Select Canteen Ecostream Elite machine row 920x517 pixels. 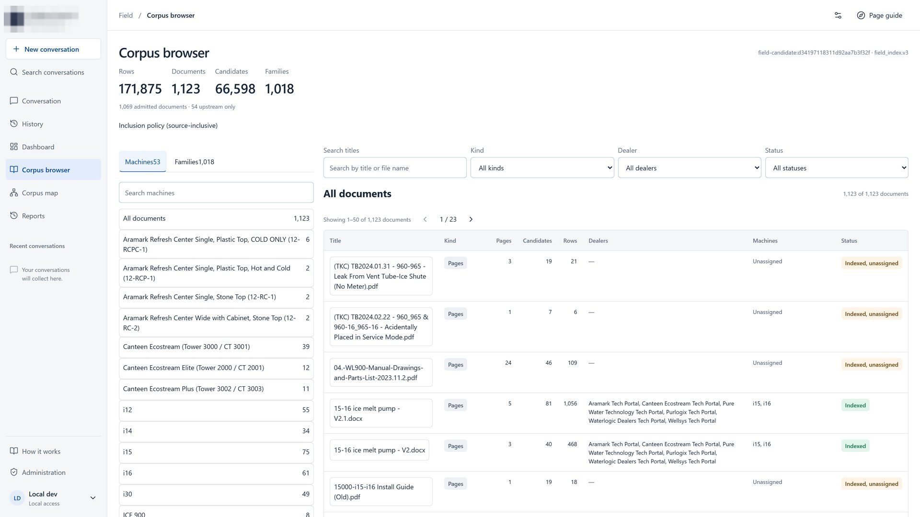[216, 368]
